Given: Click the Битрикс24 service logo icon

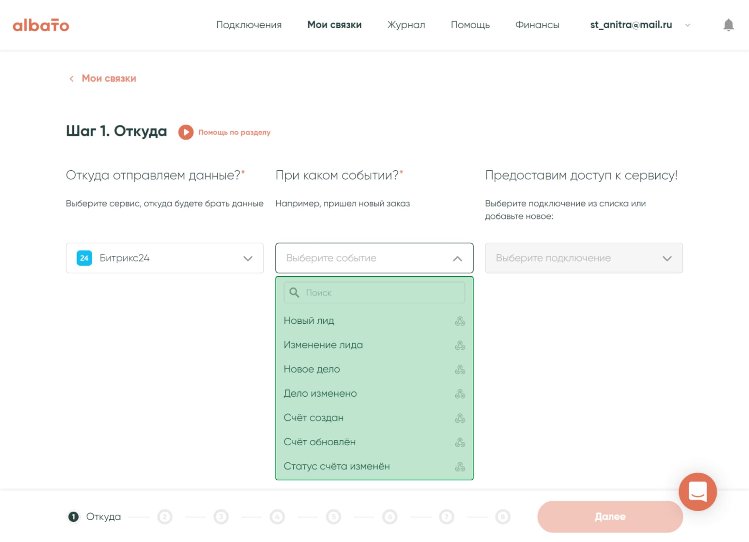Looking at the screenshot, I should click(x=84, y=258).
